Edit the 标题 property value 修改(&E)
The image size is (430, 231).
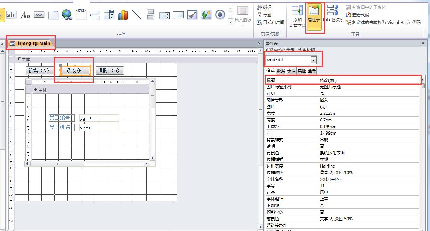pos(369,80)
